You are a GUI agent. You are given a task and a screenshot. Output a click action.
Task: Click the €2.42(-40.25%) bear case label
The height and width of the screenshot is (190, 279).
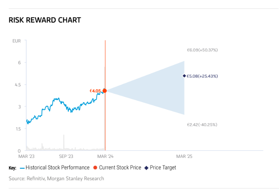pos(202,125)
